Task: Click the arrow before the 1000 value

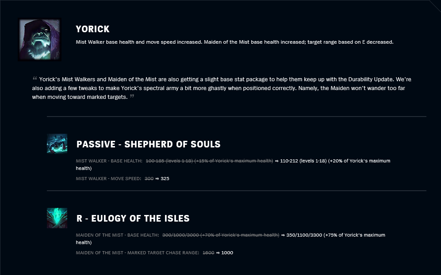Action: [218, 252]
